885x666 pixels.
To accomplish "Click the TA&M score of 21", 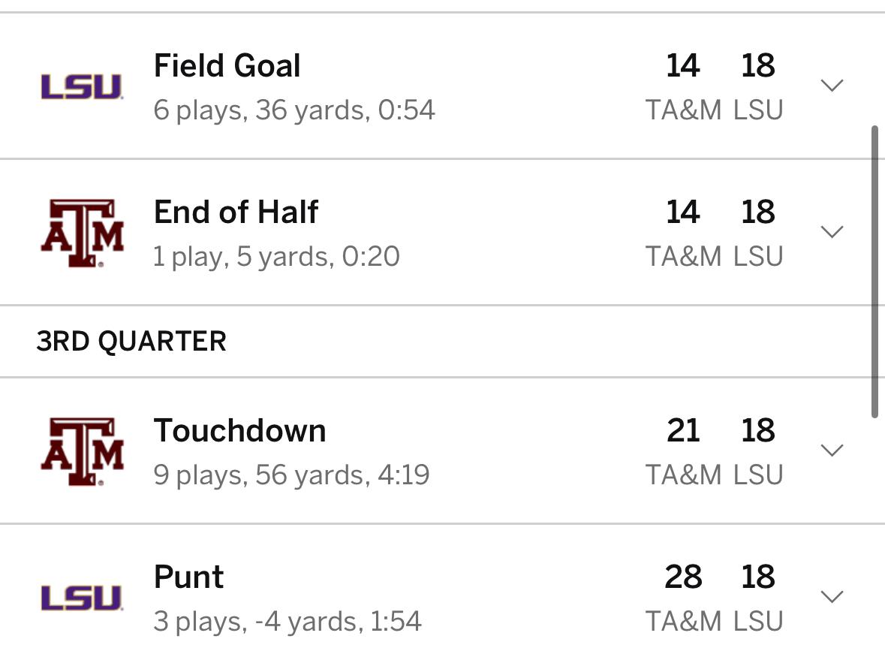I will (683, 431).
